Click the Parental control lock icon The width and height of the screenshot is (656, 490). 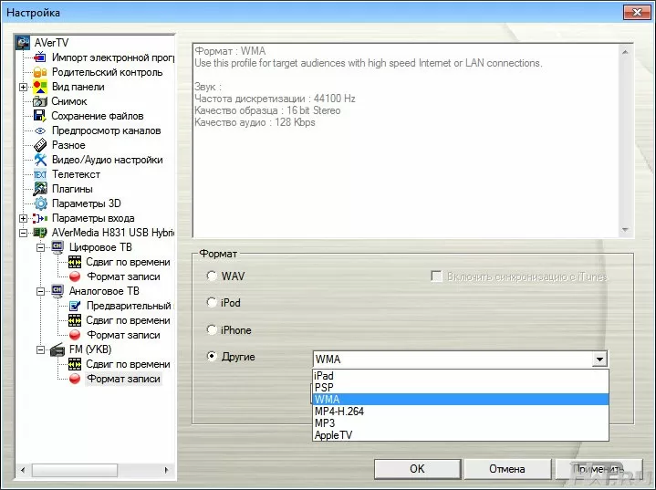tap(40, 72)
